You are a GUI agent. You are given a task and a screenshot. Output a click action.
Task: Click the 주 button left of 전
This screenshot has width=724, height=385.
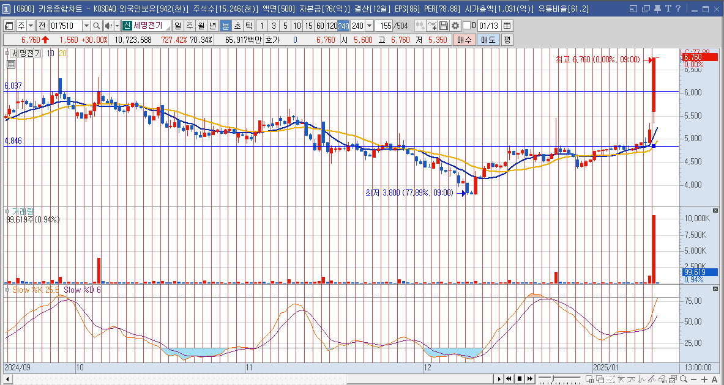[x=21, y=26]
